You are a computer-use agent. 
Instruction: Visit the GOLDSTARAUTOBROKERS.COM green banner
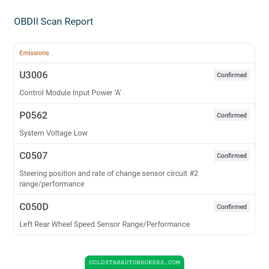pyautogui.click(x=134, y=262)
